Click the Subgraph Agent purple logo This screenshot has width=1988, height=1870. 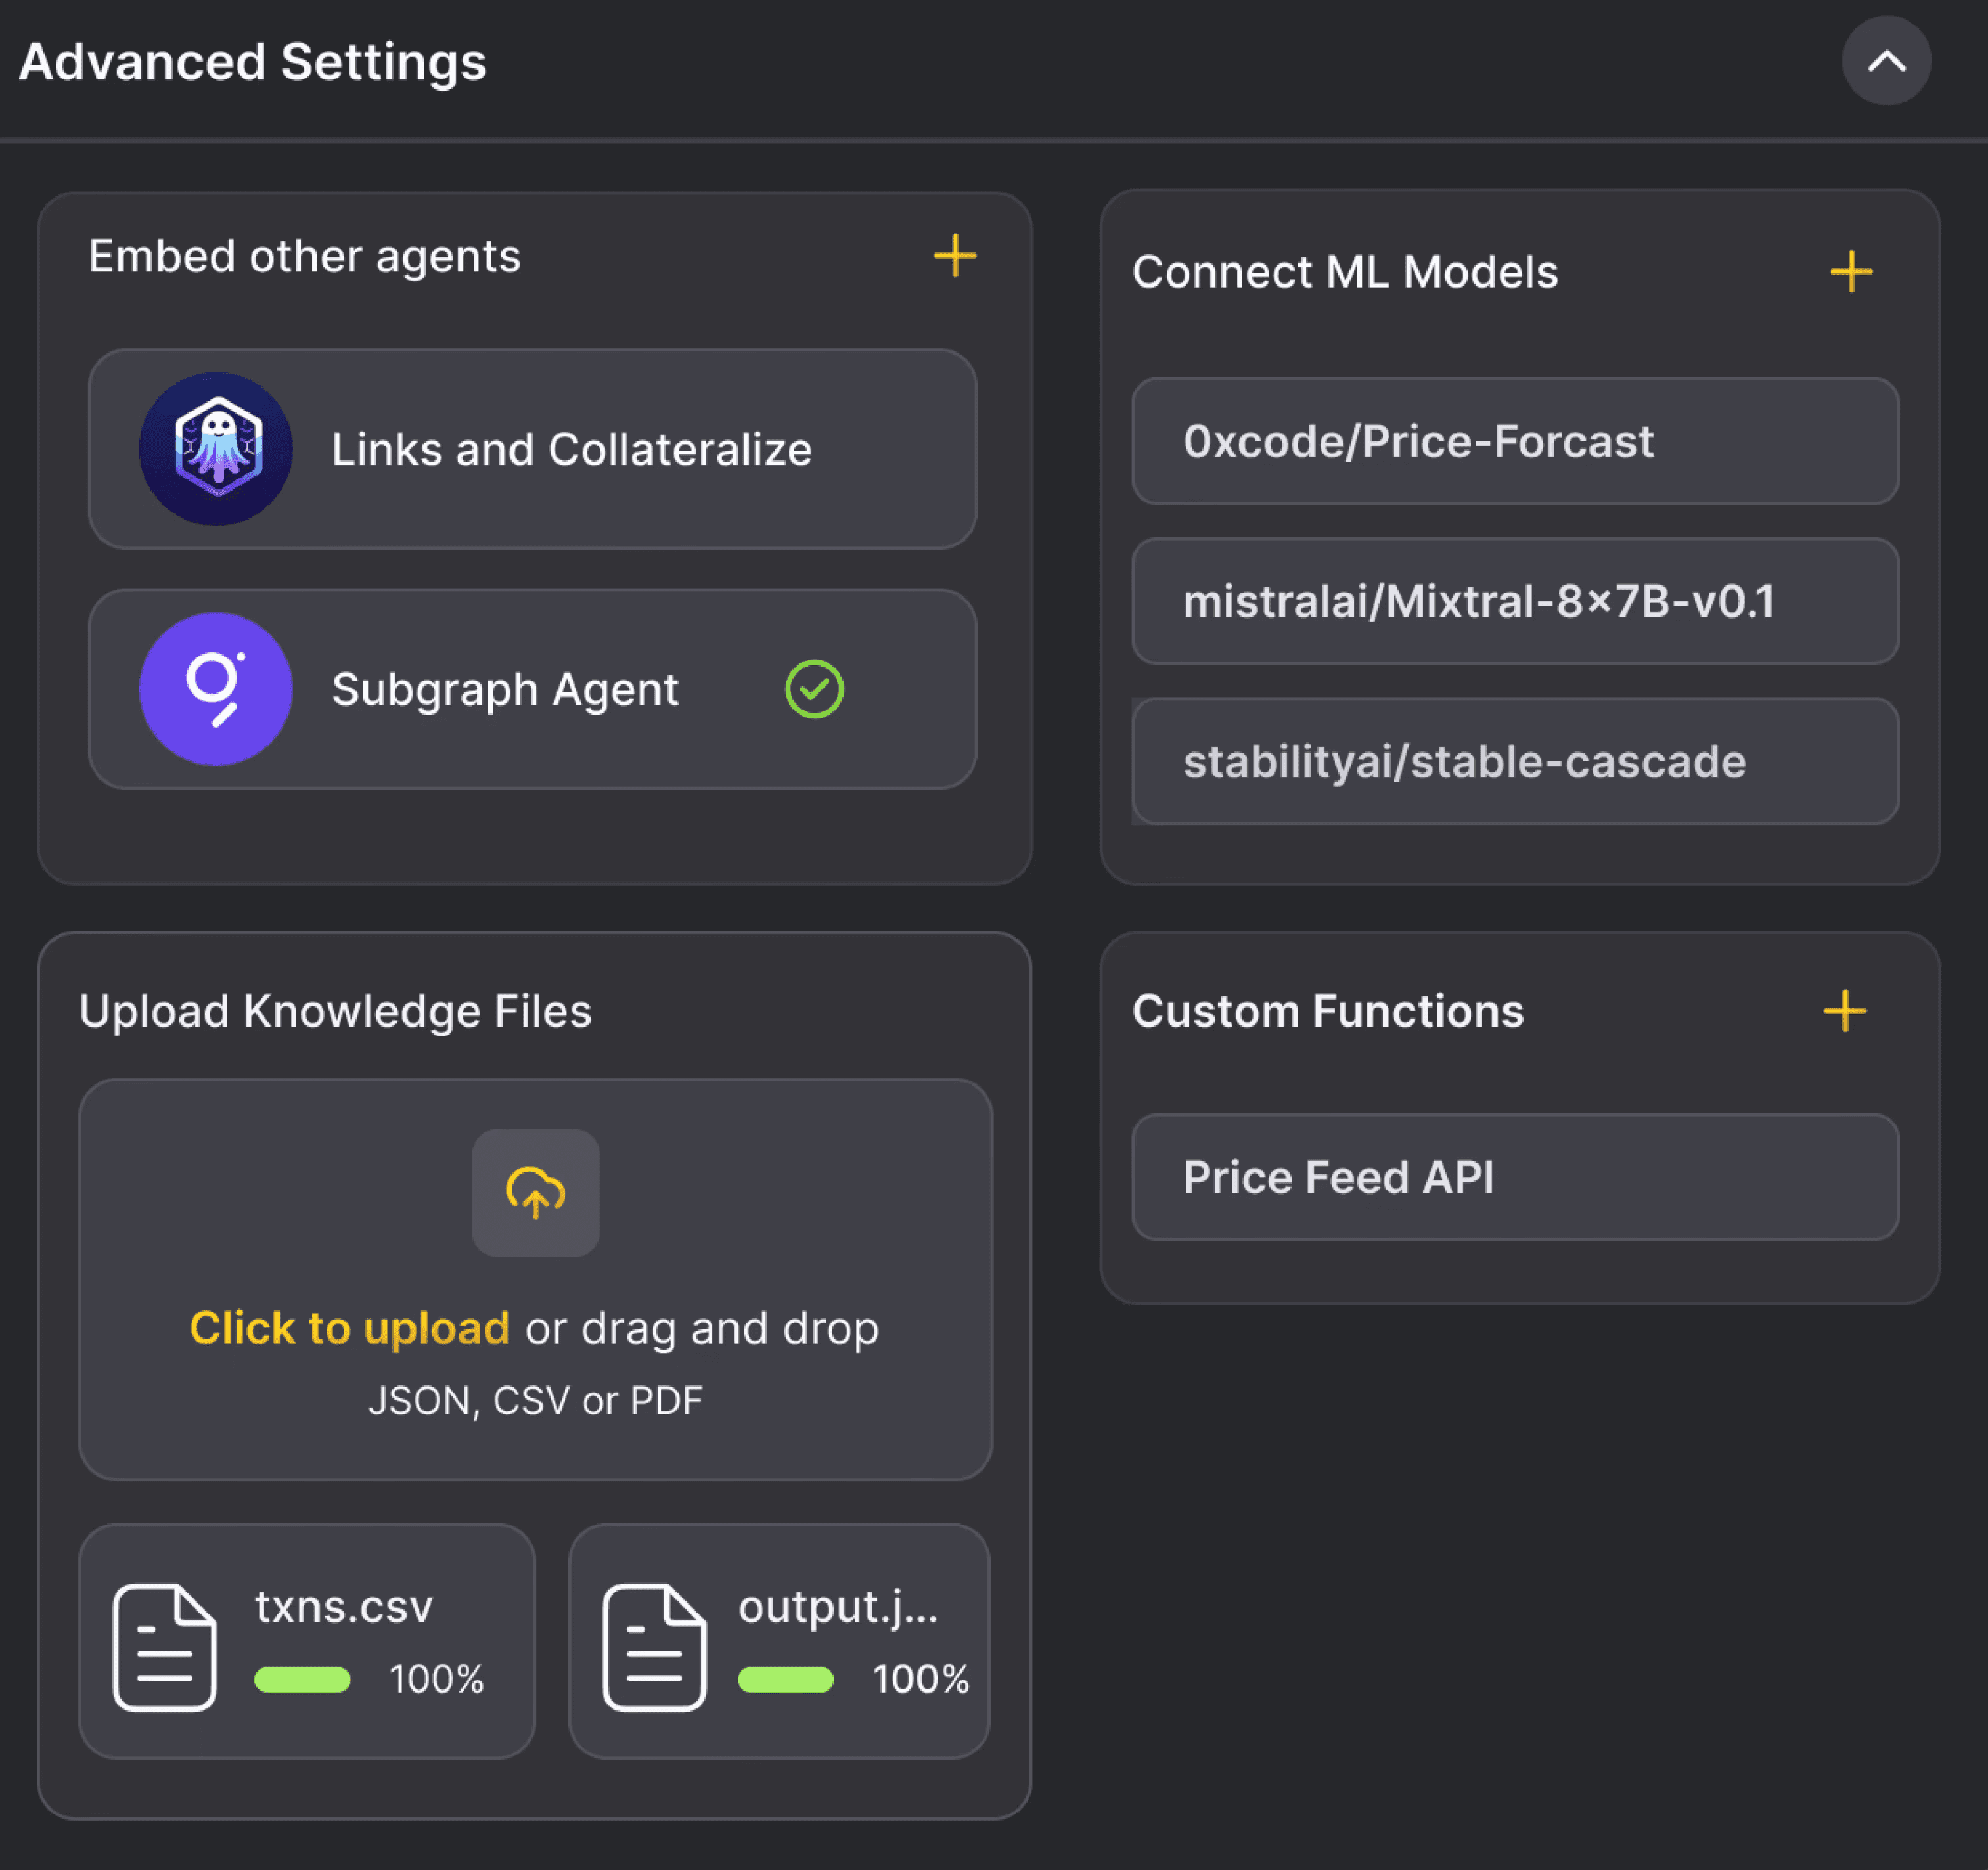tap(216, 689)
